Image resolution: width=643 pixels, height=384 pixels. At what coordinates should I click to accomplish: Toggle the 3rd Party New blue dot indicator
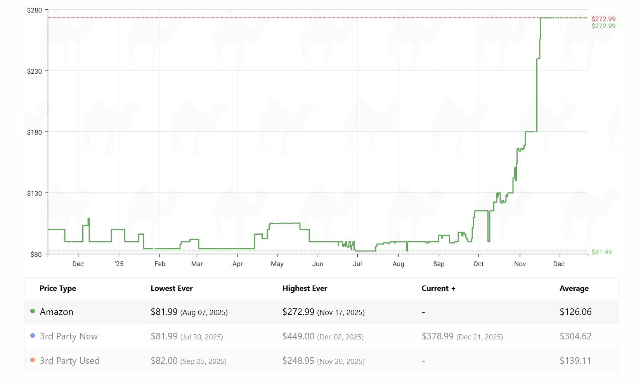pos(33,336)
